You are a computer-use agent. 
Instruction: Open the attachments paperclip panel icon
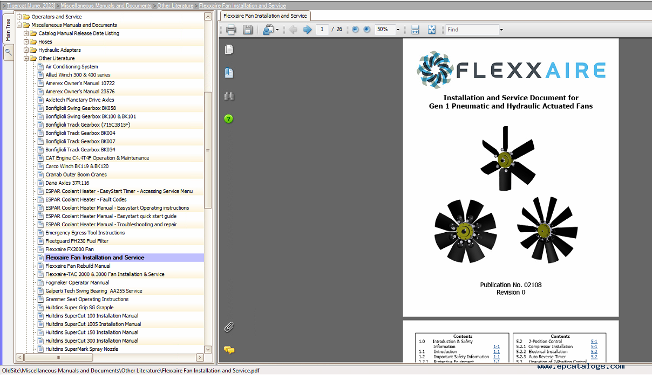tap(229, 327)
